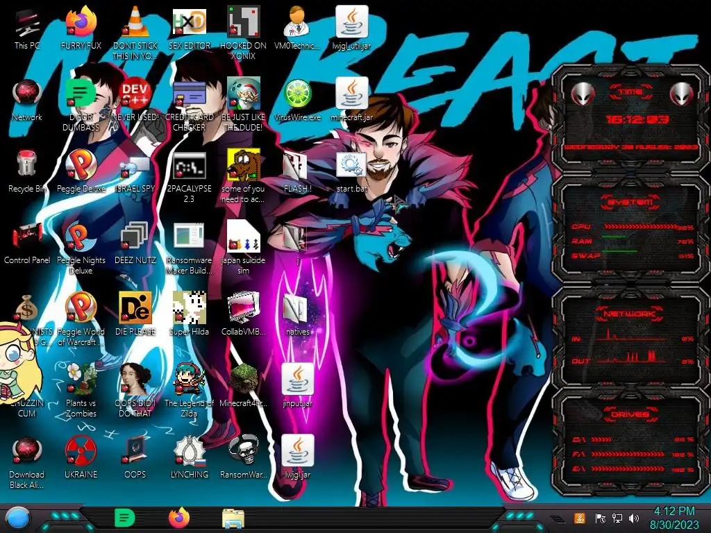Open the green chat app in taskbar

(x=124, y=518)
